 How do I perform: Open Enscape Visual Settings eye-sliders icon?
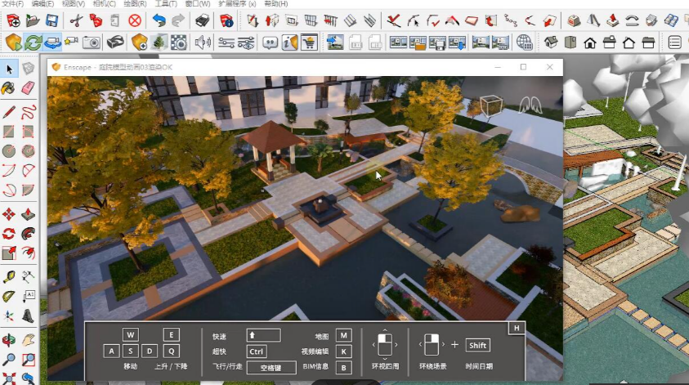point(246,43)
